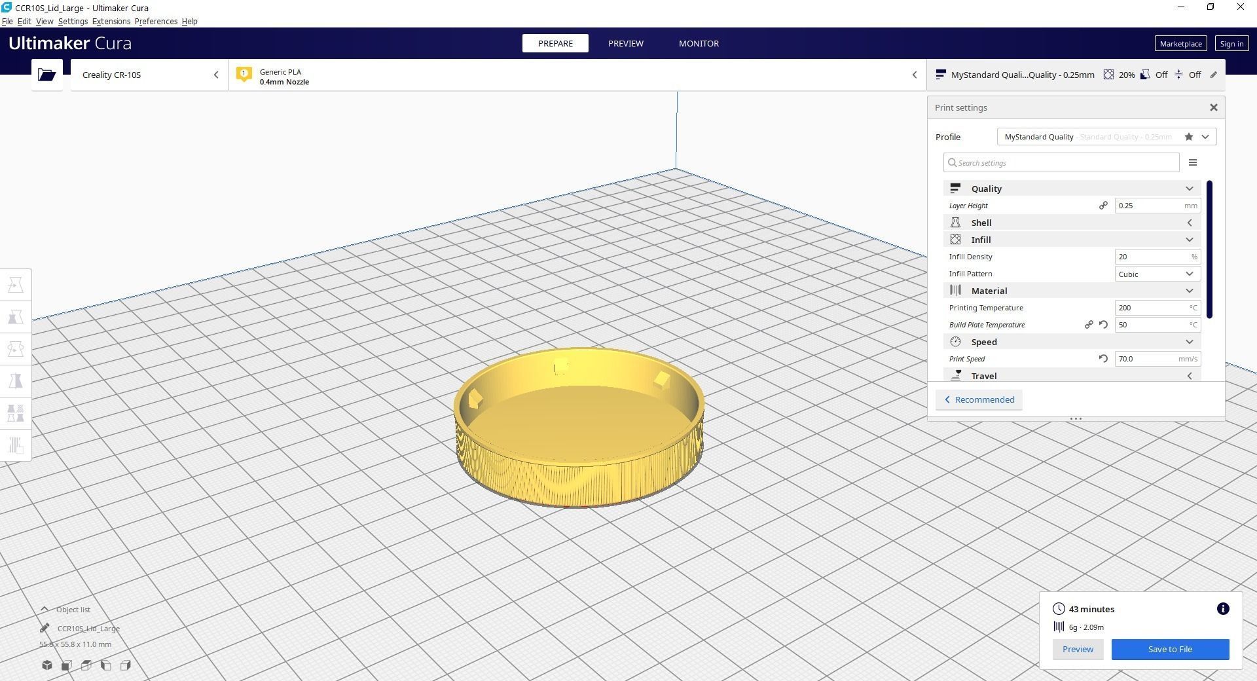Switch back to Recommended settings

tap(979, 399)
